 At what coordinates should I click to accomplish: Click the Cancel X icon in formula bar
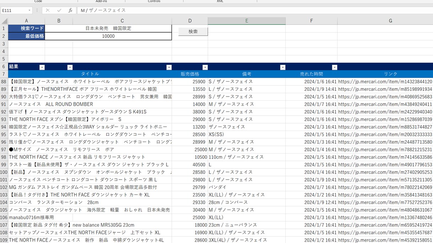point(48,10)
